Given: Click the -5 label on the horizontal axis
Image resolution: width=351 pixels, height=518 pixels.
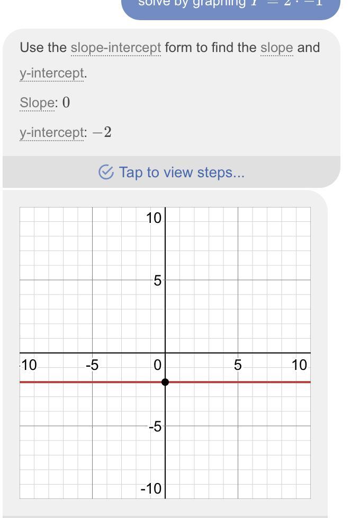Looking at the screenshot, I should click(x=92, y=365).
